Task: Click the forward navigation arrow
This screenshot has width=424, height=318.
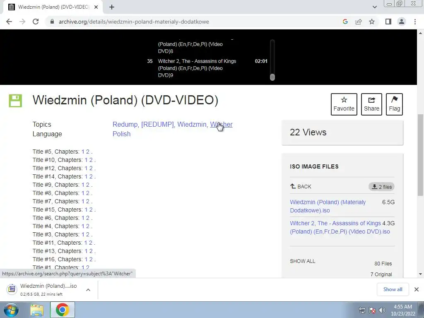Action: tap(22, 22)
